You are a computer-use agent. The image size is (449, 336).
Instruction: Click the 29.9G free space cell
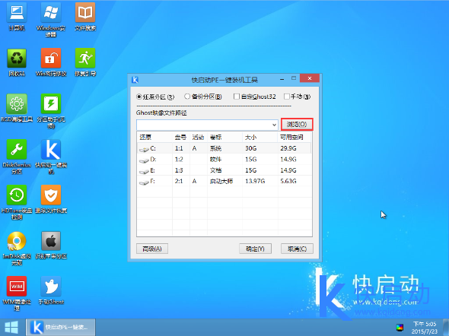(288, 148)
